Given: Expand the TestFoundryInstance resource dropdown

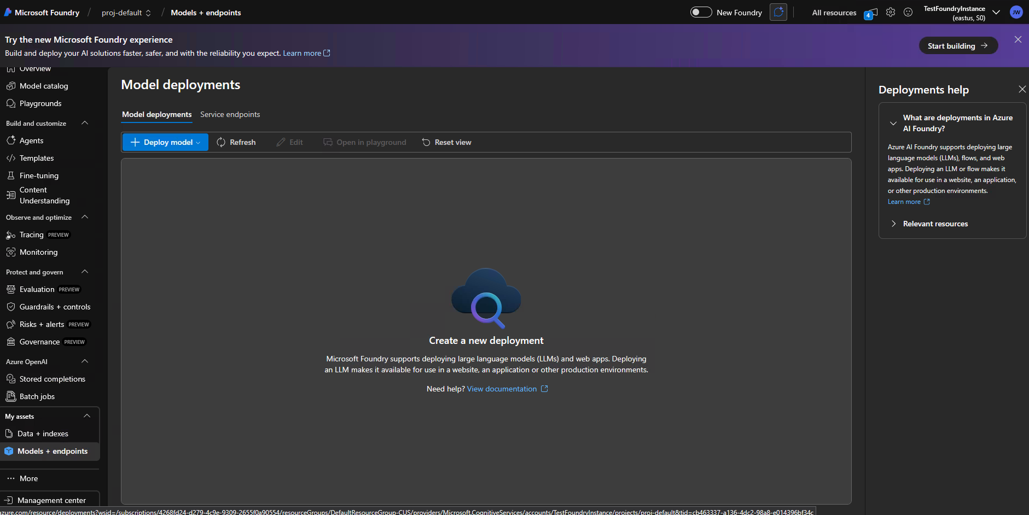Looking at the screenshot, I should pyautogui.click(x=996, y=13).
